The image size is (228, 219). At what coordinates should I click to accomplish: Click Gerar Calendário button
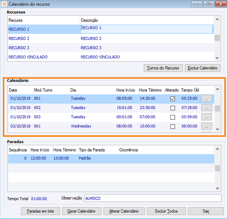pos(82,211)
